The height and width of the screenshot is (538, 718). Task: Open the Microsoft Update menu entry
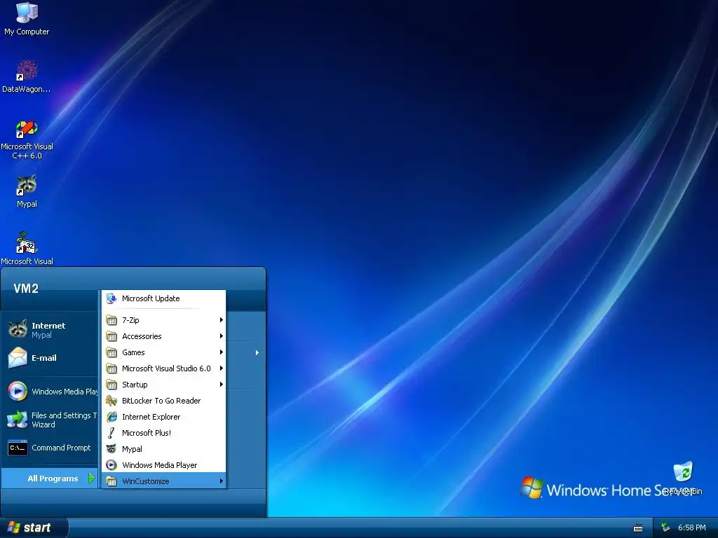point(164,298)
